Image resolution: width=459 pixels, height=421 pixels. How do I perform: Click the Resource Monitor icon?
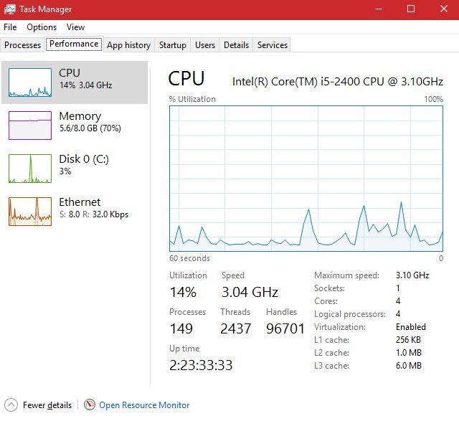90,405
